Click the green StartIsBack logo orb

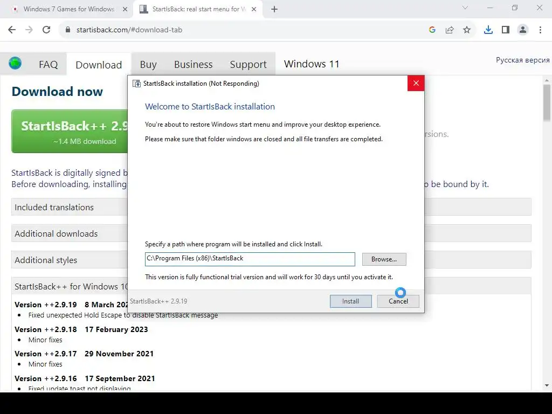coord(15,64)
